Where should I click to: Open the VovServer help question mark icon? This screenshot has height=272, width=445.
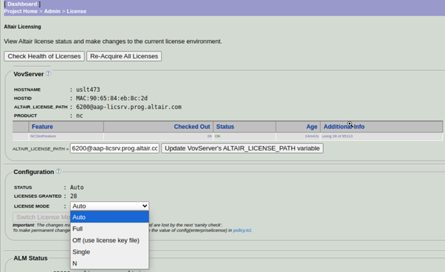(x=48, y=73)
